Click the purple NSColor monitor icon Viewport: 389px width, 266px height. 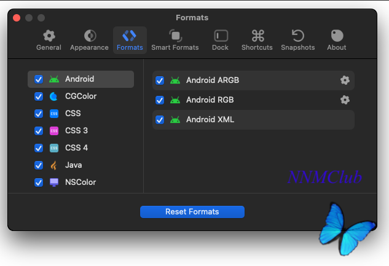(54, 182)
